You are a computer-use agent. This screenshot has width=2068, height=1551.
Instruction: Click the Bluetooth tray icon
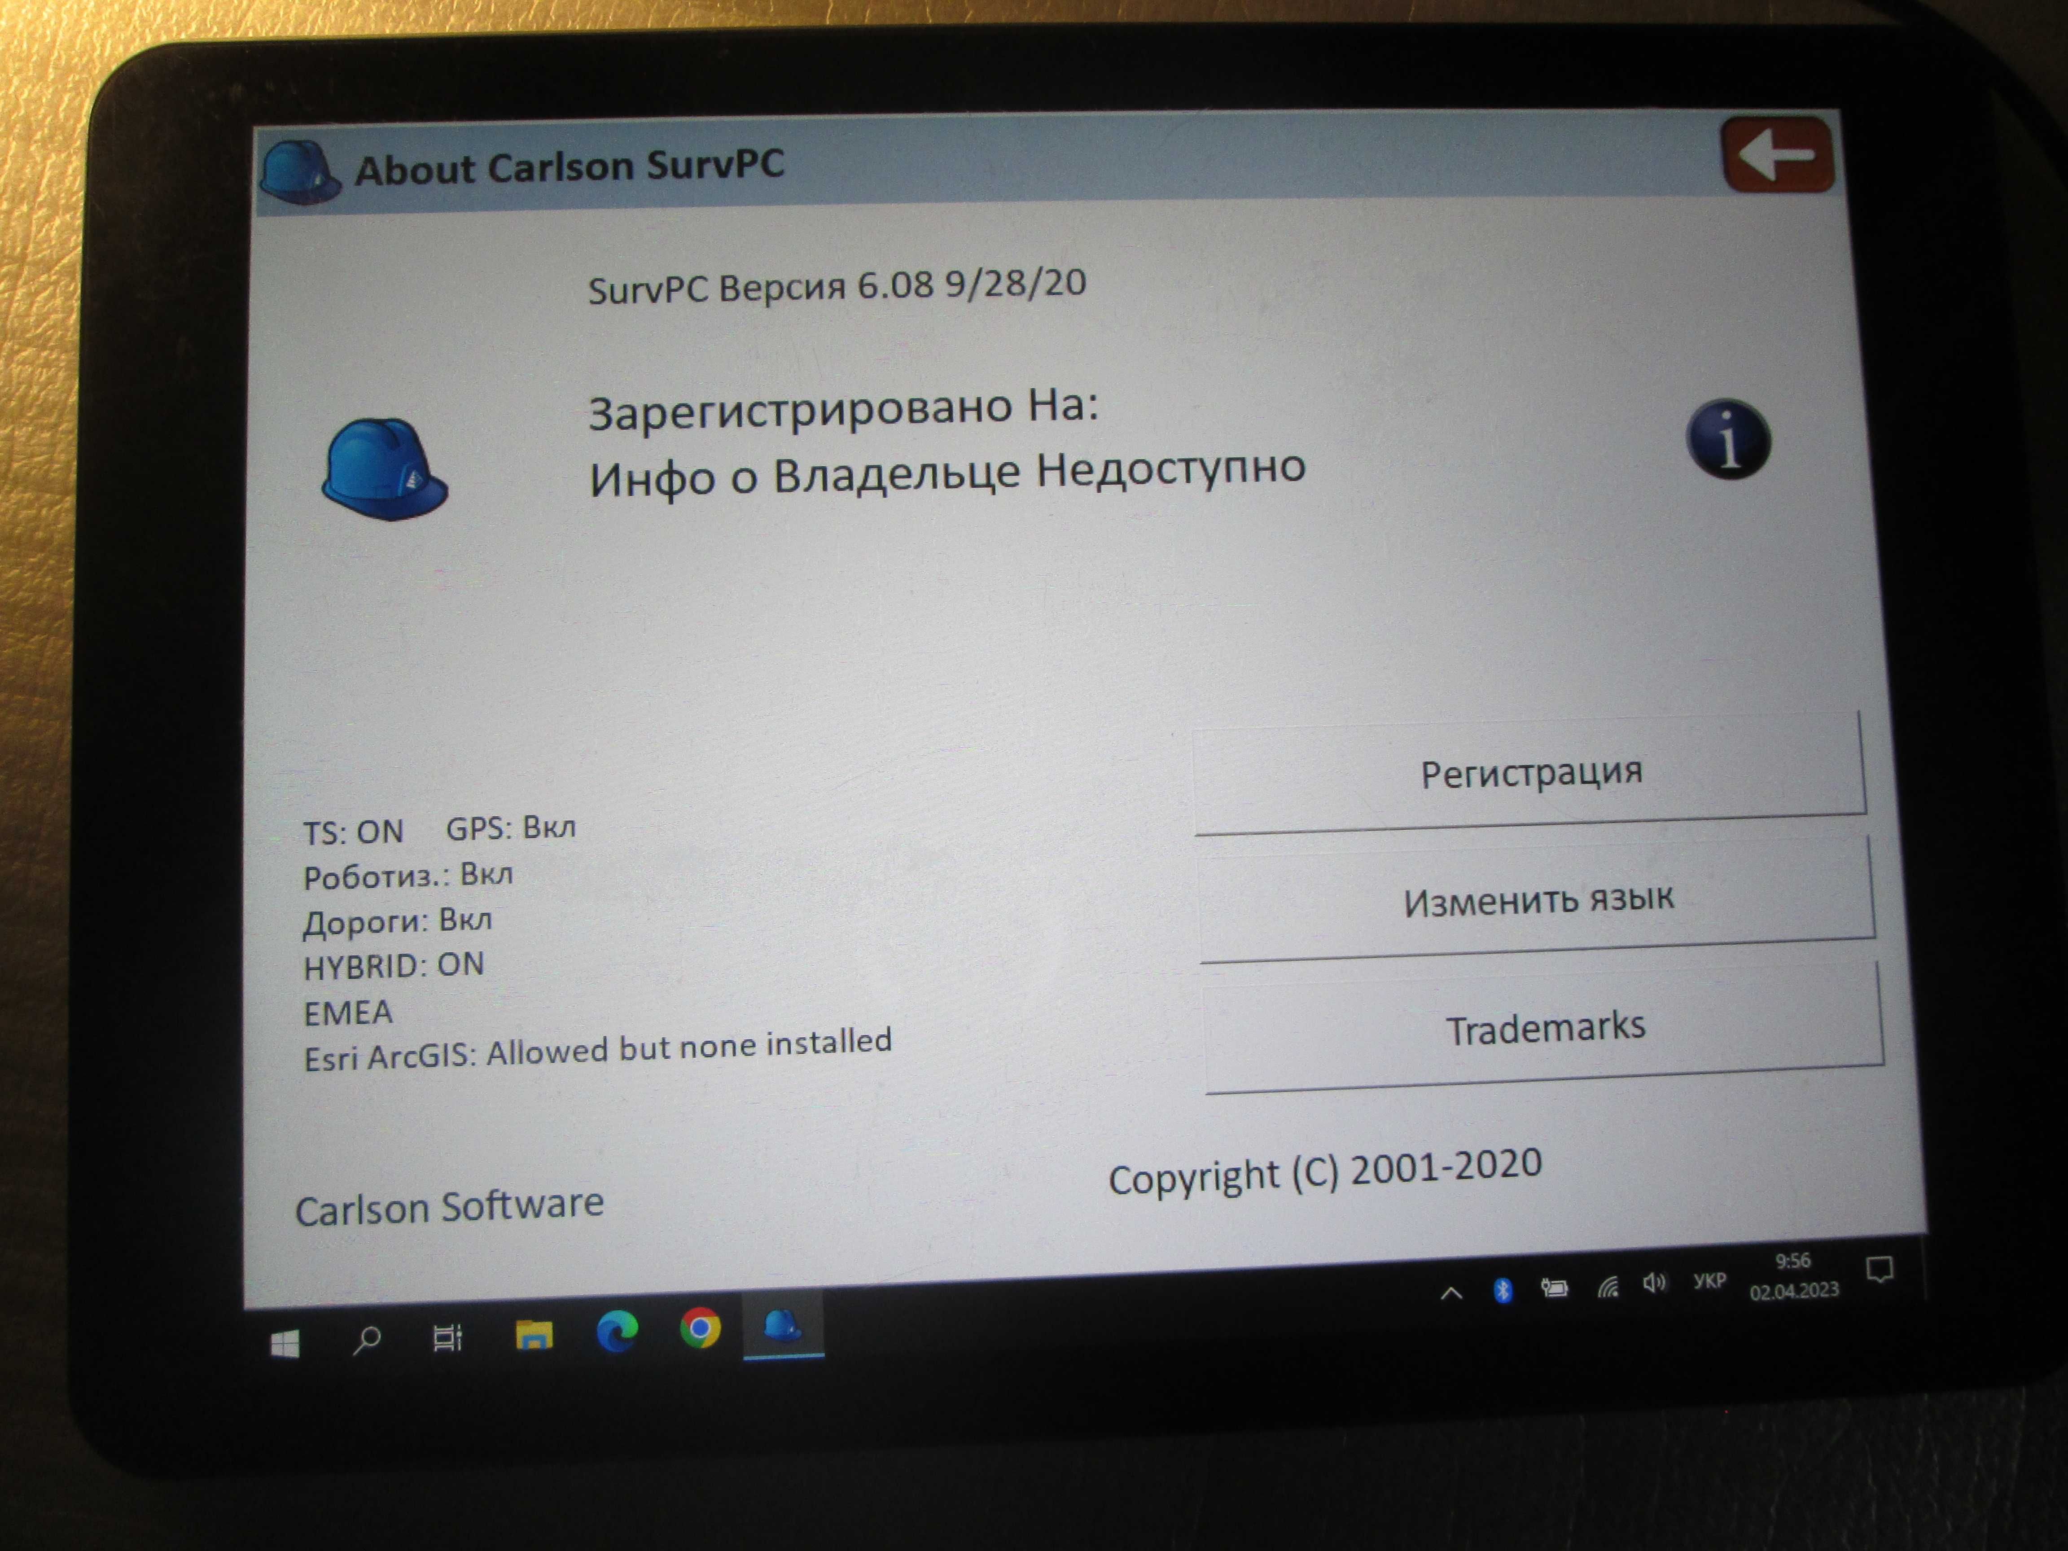pos(1503,1291)
